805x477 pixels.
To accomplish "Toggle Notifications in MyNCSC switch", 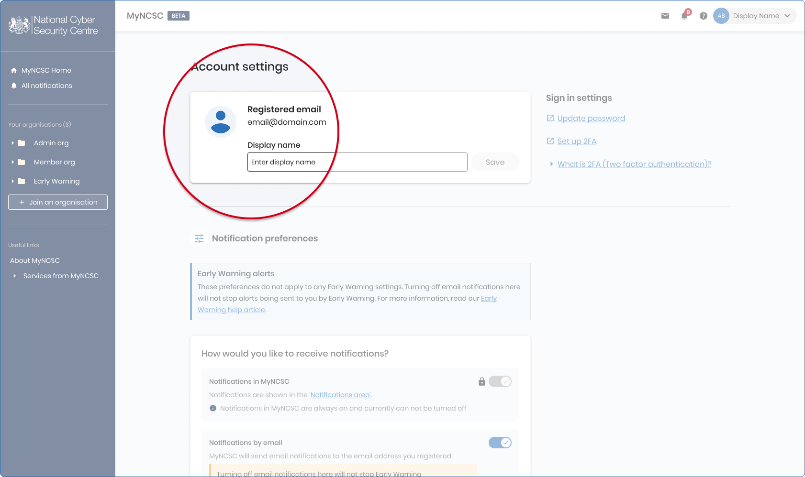I will point(500,381).
